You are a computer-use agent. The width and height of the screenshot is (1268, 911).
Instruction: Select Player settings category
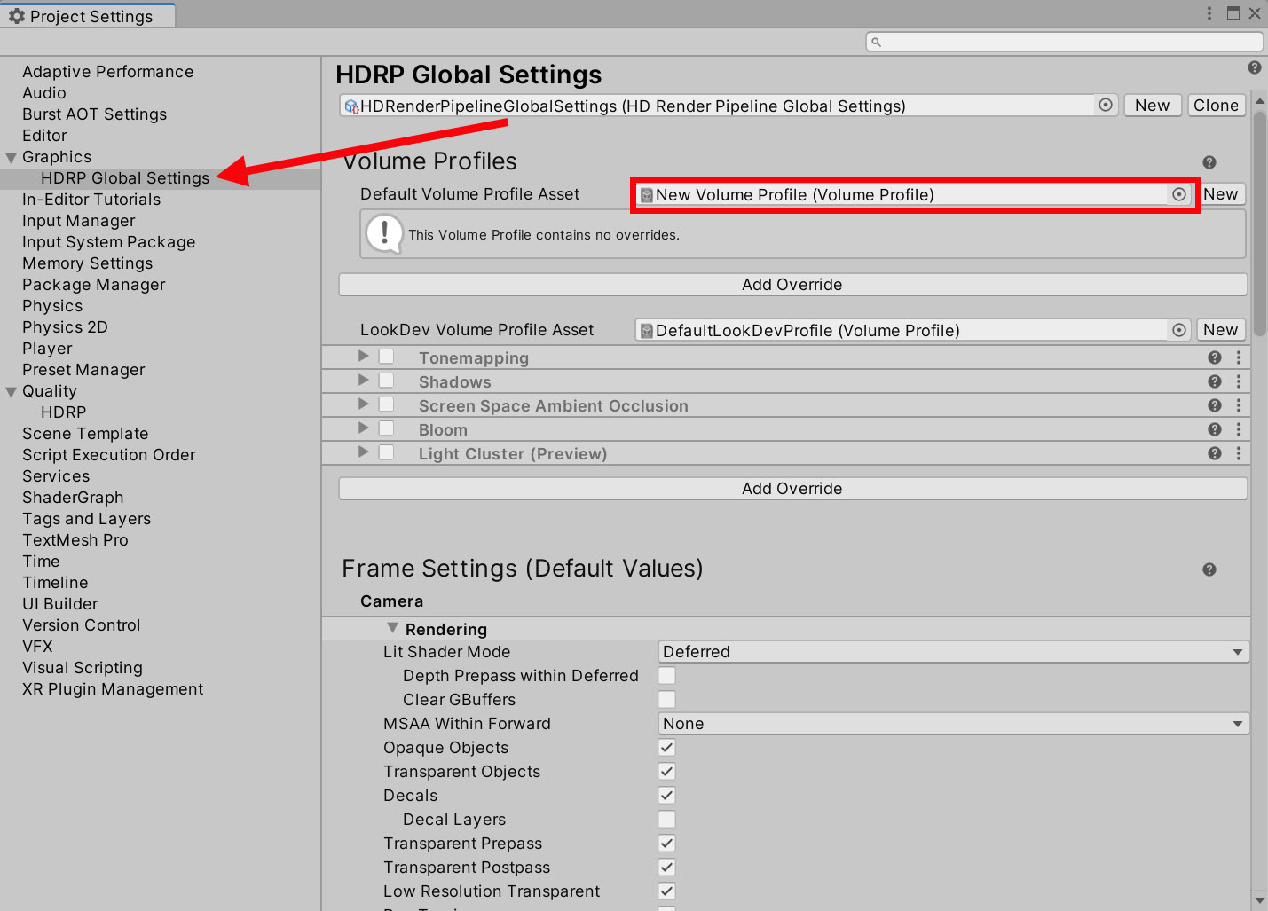click(x=47, y=349)
